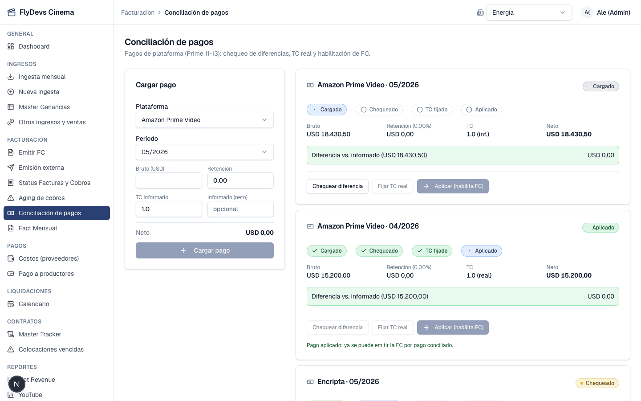Click the Dashboard grid icon in sidebar
The image size is (641, 401).
(11, 46)
